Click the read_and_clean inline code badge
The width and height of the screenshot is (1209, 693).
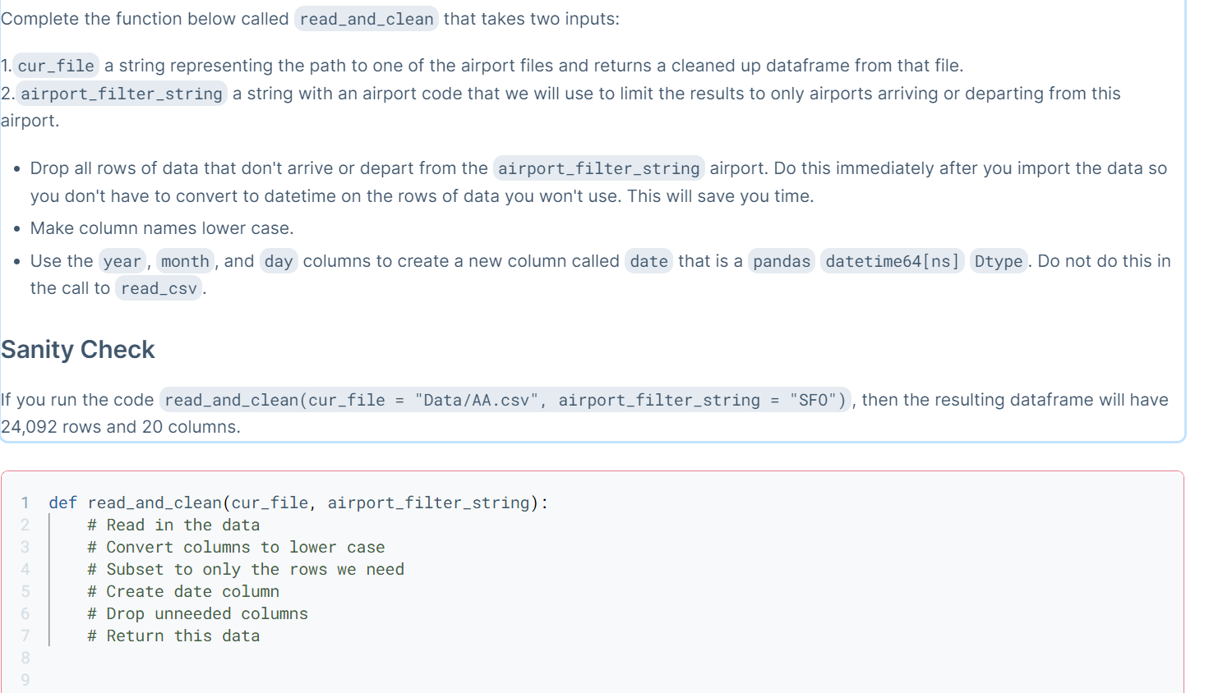point(366,19)
